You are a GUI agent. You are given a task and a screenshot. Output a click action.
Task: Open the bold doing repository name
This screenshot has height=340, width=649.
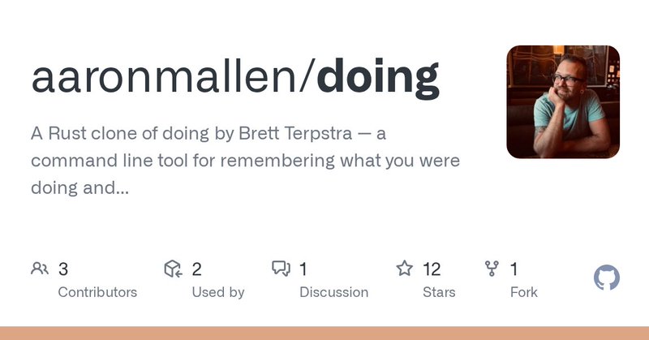tap(377, 79)
